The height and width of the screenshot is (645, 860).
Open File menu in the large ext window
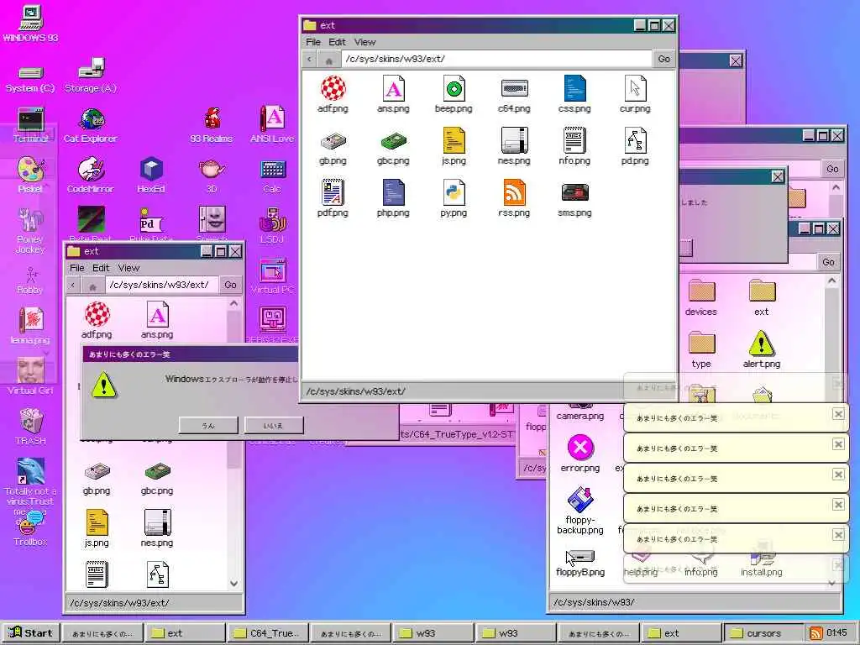click(313, 42)
